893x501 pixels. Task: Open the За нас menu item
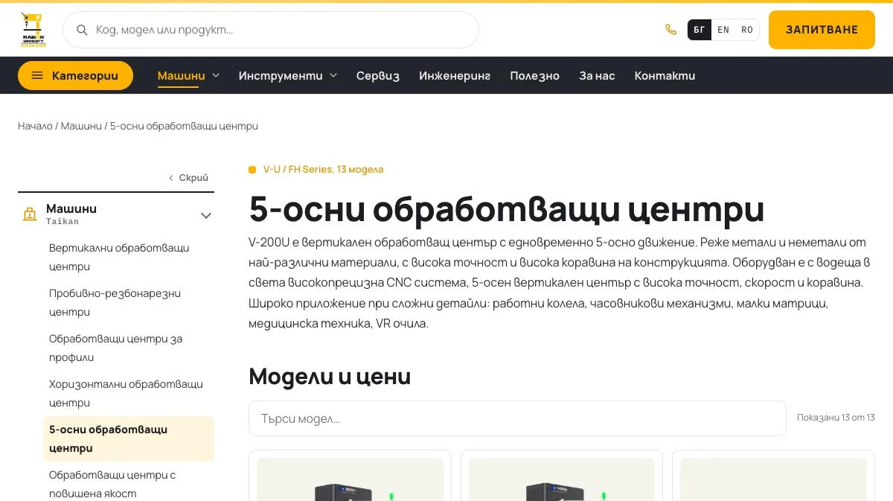597,75
